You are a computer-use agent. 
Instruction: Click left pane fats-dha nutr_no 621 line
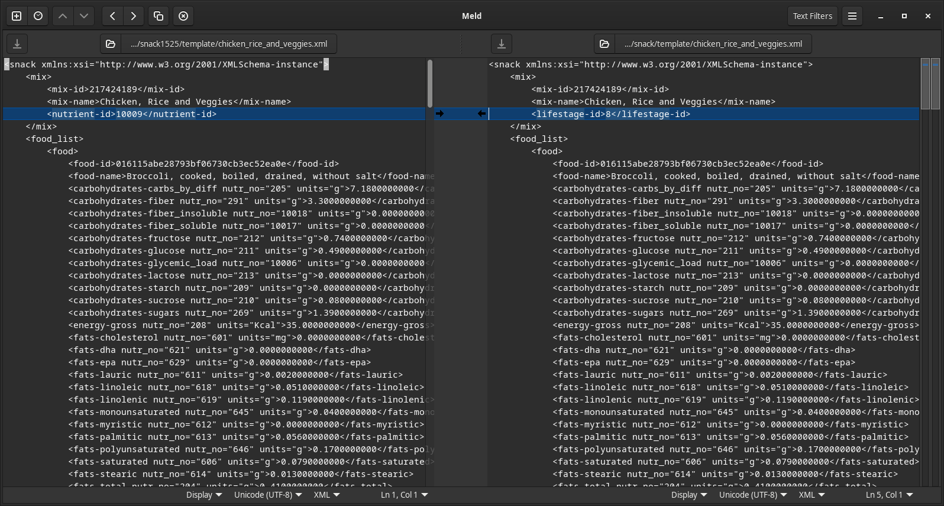coord(219,350)
